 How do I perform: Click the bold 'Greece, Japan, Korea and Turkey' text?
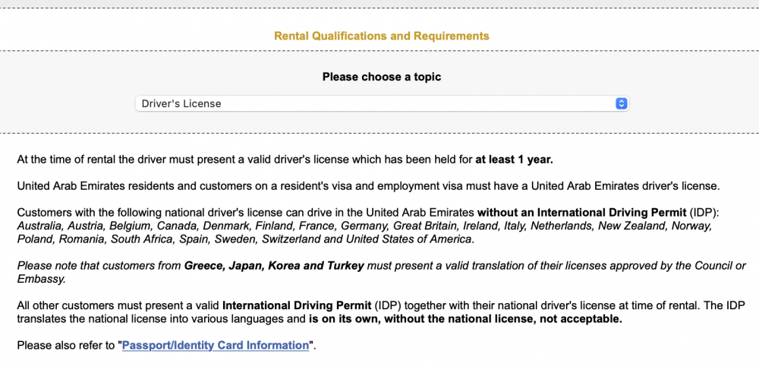point(274,266)
